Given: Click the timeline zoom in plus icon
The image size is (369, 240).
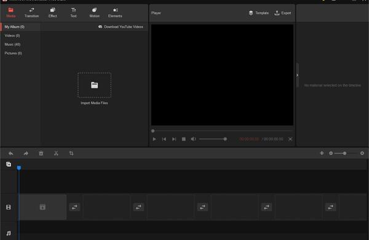Looking at the screenshot, I should click(362, 153).
